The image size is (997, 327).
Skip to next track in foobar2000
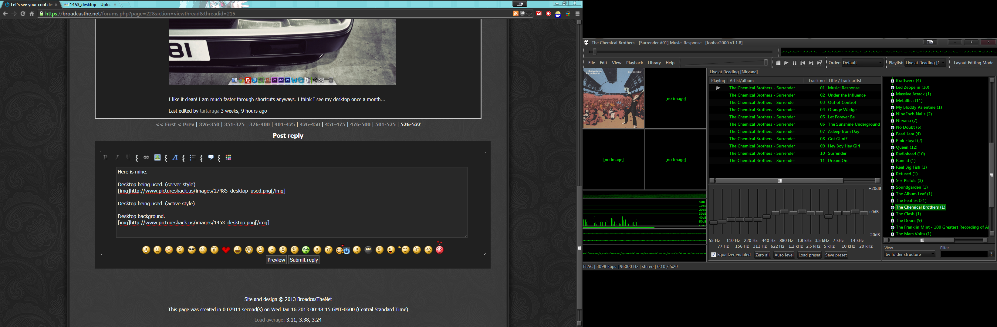[811, 63]
